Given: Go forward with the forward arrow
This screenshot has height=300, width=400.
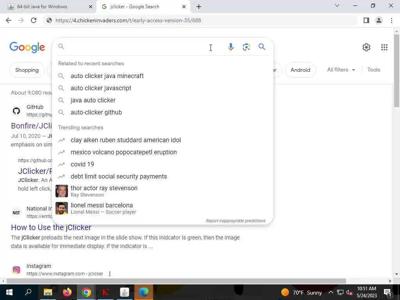Looking at the screenshot, I should pos(21,20).
